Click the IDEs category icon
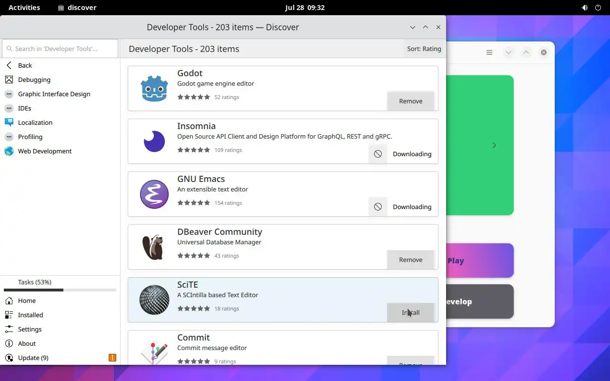The width and height of the screenshot is (610, 381). [9, 108]
